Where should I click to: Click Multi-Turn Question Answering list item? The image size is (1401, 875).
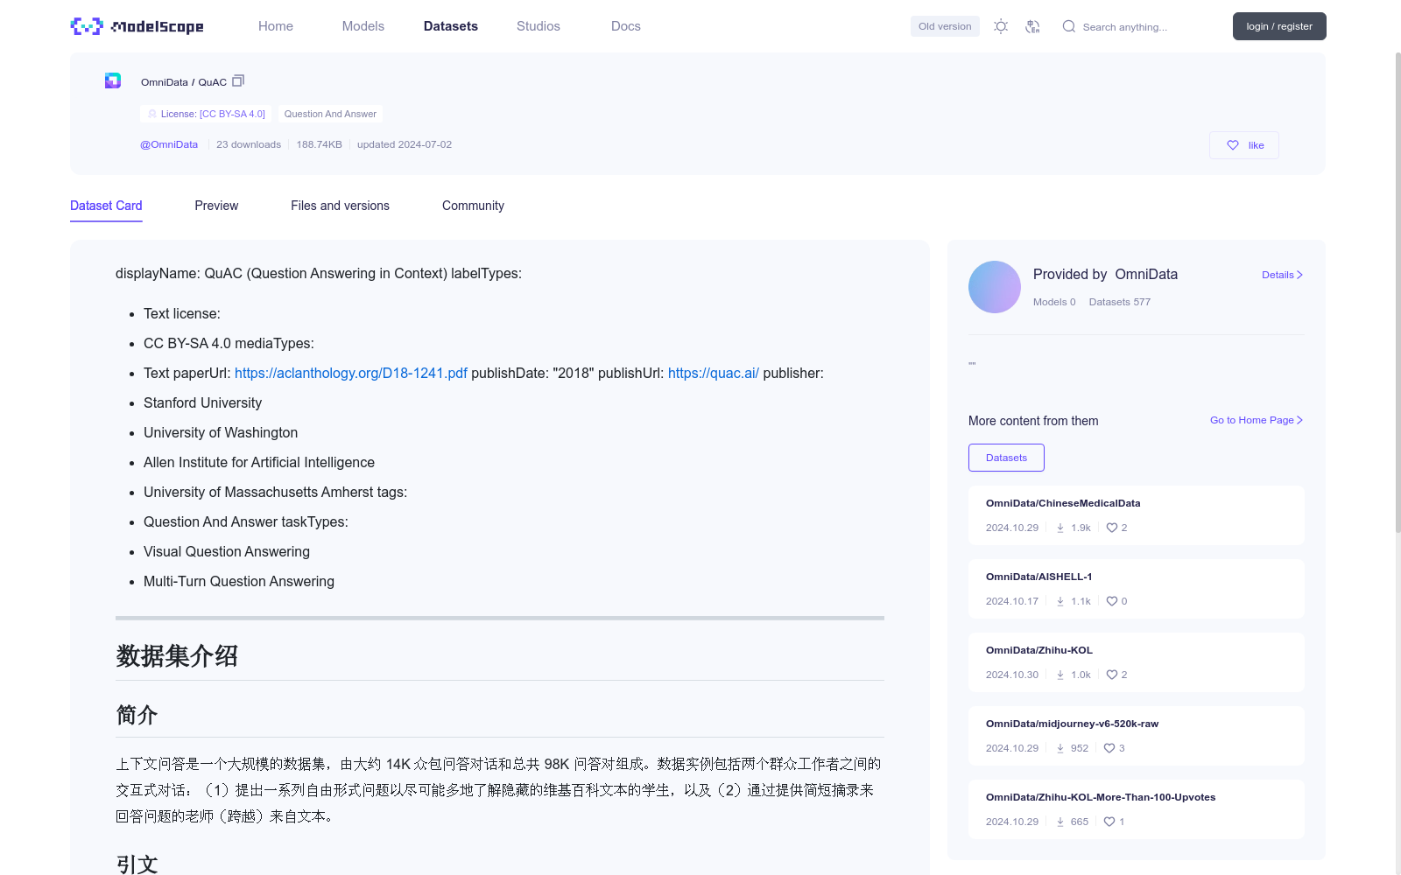[x=239, y=581]
